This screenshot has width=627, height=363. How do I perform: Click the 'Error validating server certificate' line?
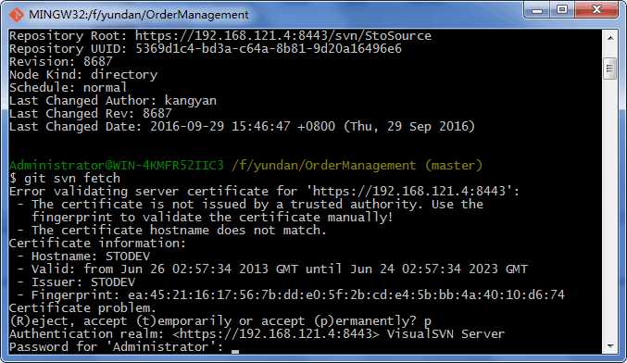264,191
